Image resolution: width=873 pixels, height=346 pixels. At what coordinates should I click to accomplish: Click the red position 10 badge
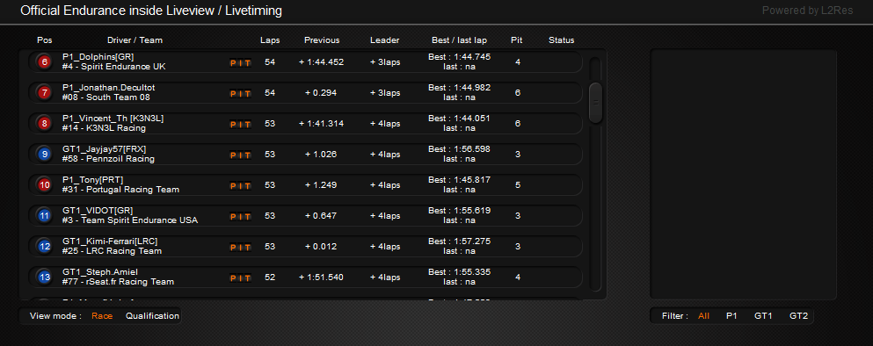point(45,184)
